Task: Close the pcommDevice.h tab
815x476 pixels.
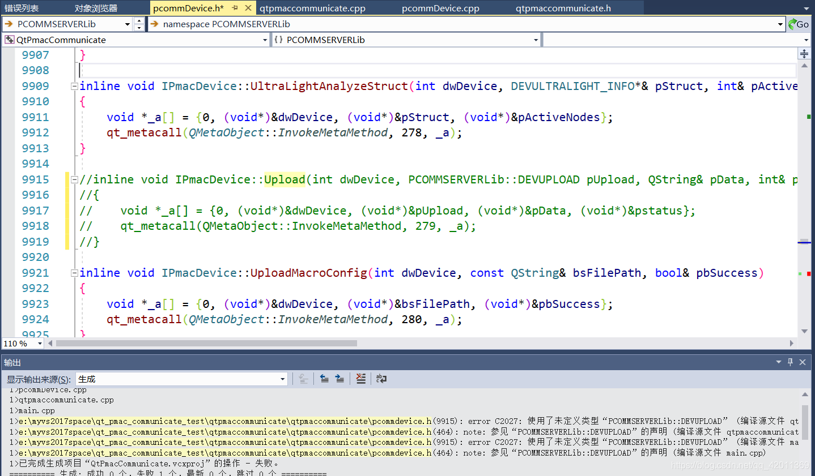Action: (x=248, y=8)
